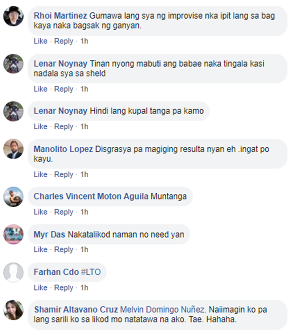Open Farhan Cdo's default avatar
The width and height of the screenshot is (305, 330).
pyautogui.click(x=13, y=272)
